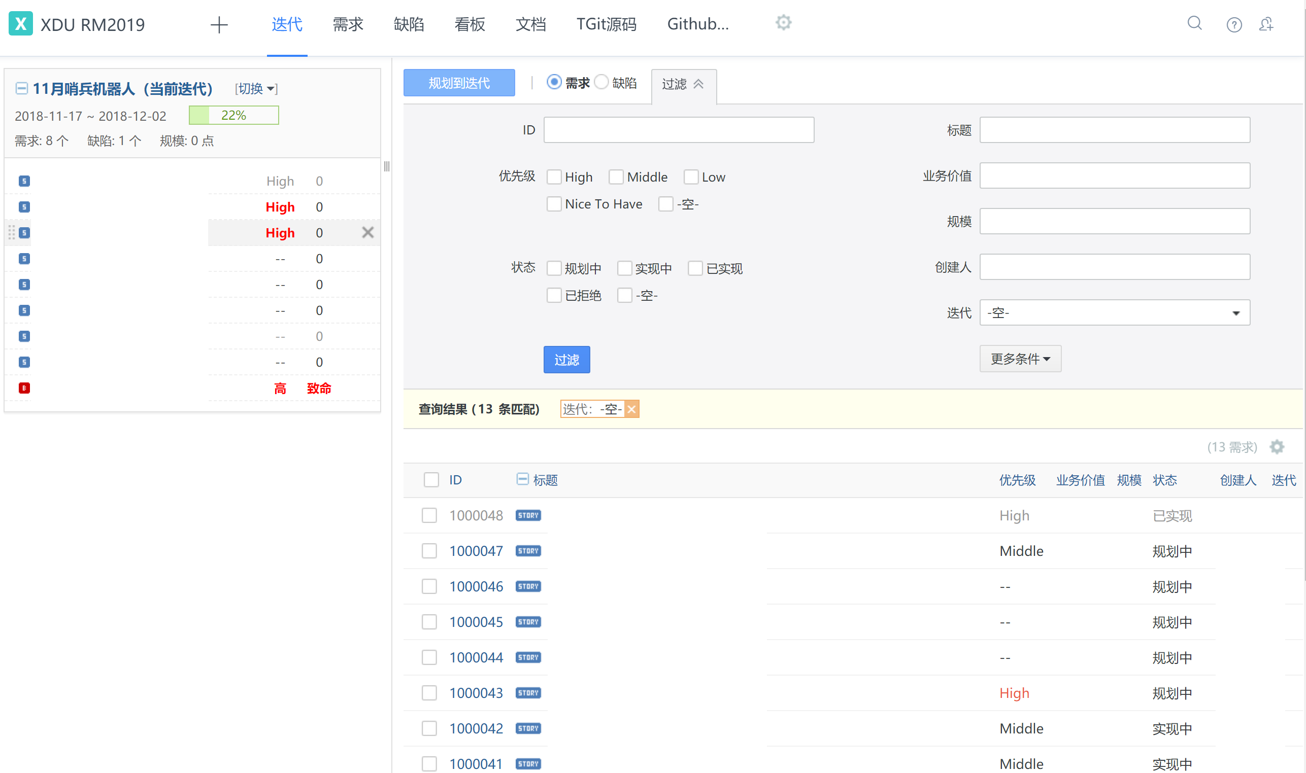Check the 已实现 status filter
1306x773 pixels.
click(x=695, y=268)
